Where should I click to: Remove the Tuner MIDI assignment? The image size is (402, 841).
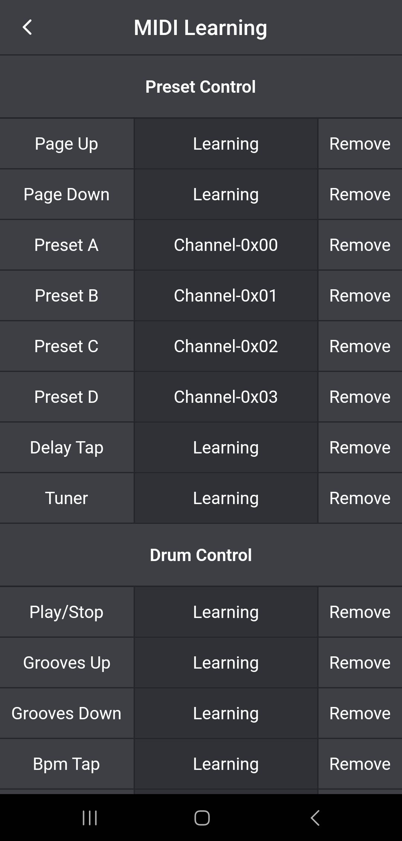(359, 498)
